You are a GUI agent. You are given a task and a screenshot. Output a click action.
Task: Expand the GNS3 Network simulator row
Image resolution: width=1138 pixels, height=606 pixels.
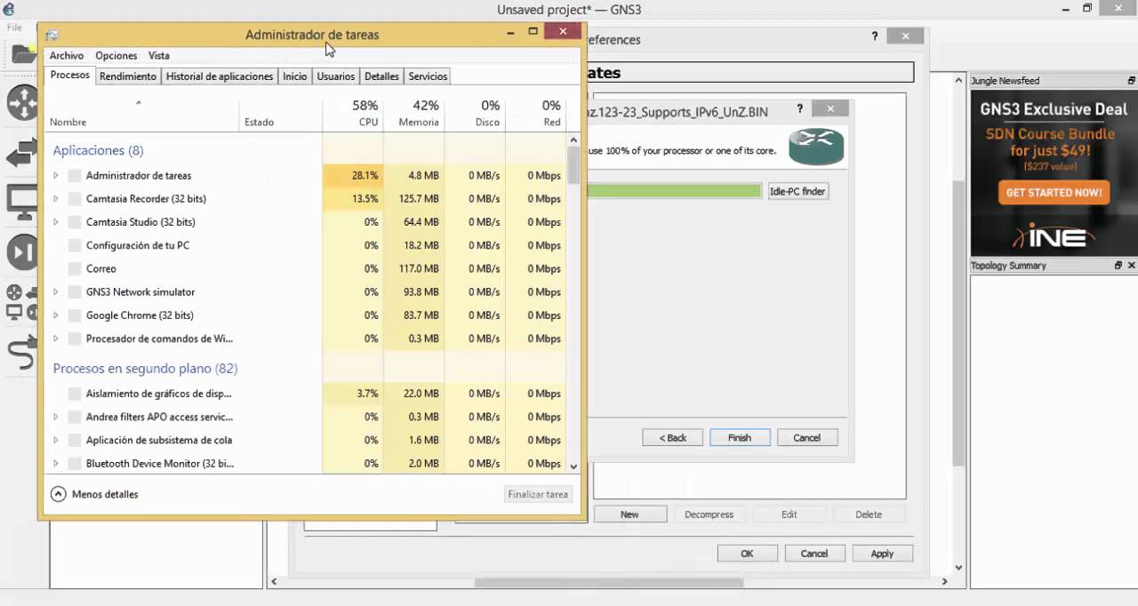tap(55, 292)
